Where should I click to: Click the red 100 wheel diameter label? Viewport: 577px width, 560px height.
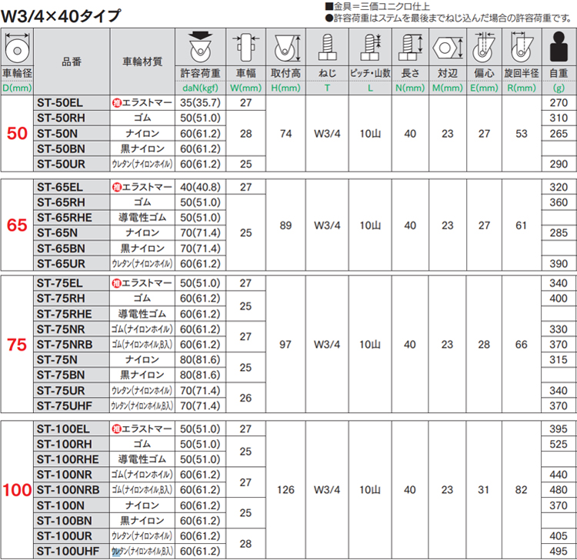17,490
